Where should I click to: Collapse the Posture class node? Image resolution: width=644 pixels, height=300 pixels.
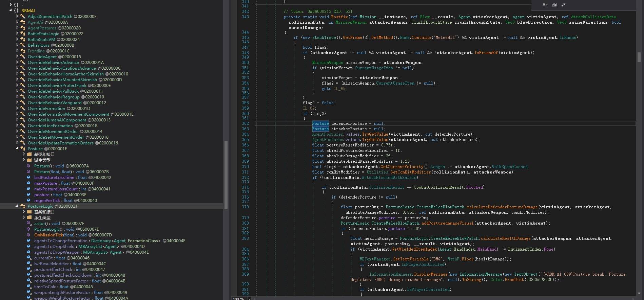pos(17,148)
